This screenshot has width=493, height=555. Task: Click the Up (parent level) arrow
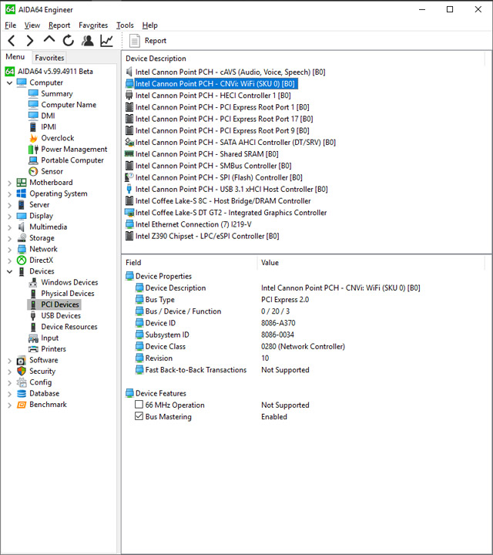tap(49, 39)
